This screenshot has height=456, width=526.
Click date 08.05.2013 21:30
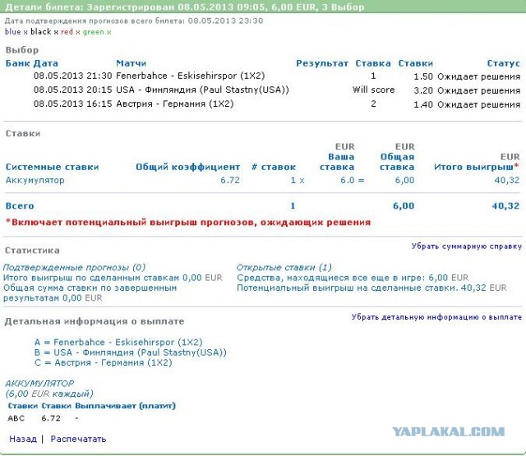tap(72, 76)
